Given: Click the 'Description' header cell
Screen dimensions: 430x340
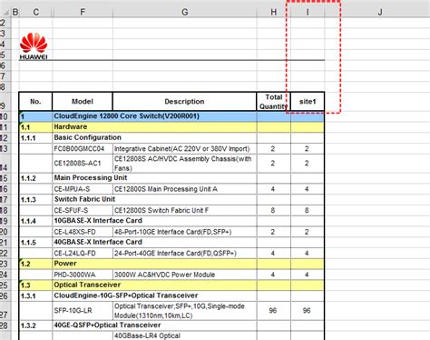Looking at the screenshot, I should 184,102.
